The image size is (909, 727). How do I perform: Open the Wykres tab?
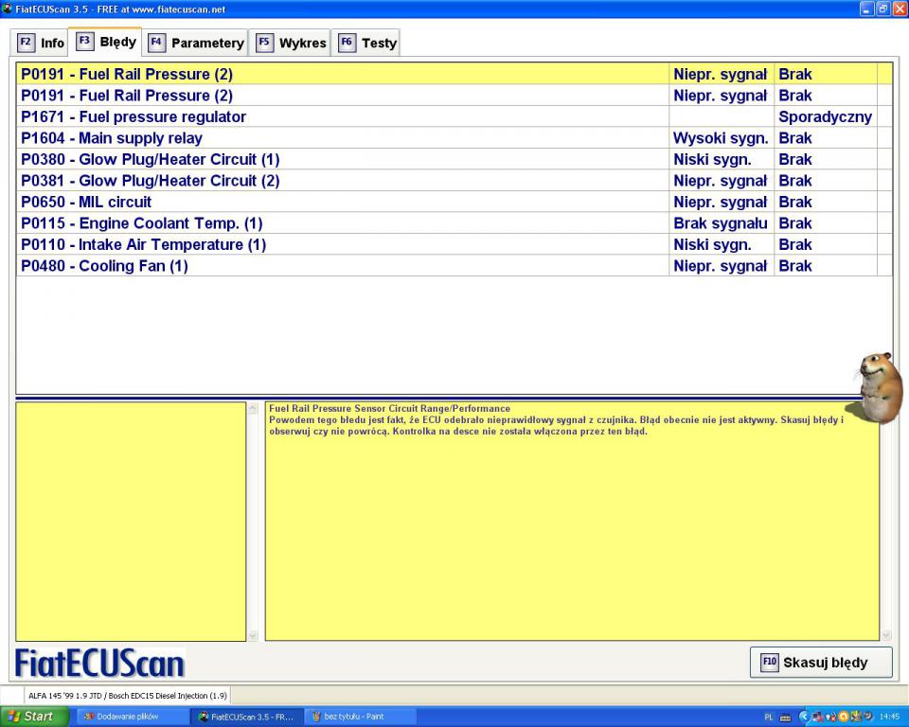pyautogui.click(x=290, y=43)
